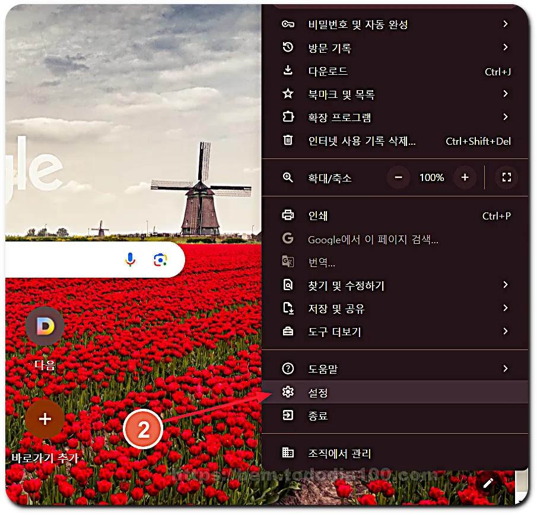Viewport: 537px width, 515px height.
Task: Click the puzzle icon for 확장 프로그램
Action: (x=288, y=116)
